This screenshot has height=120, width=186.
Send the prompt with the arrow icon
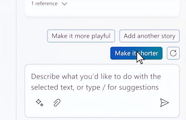coord(164,103)
